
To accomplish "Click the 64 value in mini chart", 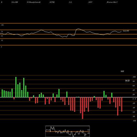I will [x=89, y=130].
